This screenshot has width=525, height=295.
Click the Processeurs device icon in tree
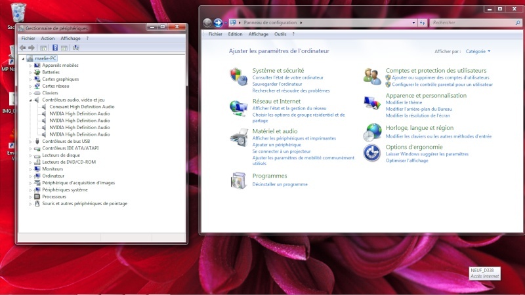(37, 197)
